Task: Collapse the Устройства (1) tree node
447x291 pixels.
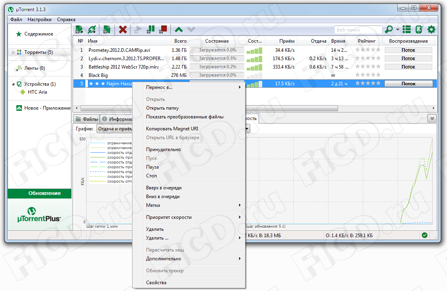Action: (x=13, y=84)
